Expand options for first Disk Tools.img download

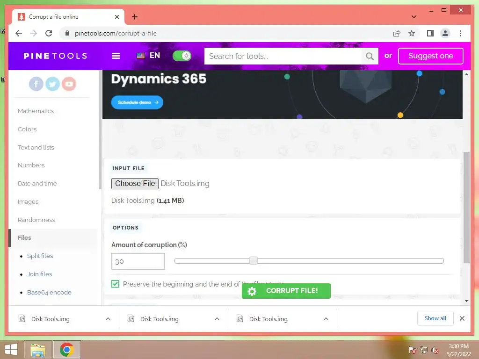(x=108, y=319)
